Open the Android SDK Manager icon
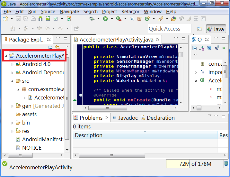This screenshot has height=177, width=230. (40, 19)
